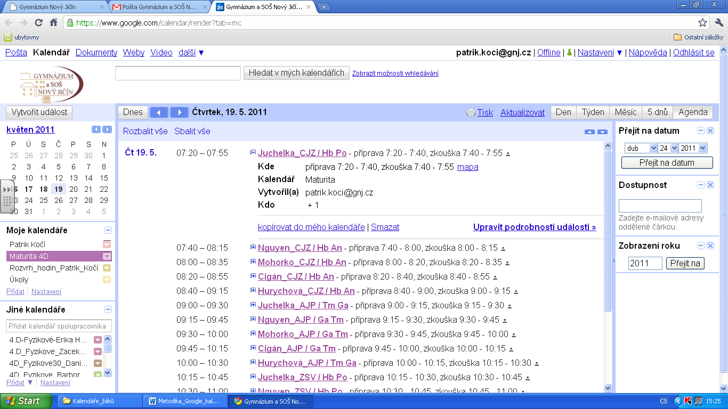Open the další more-apps dropdown
The width and height of the screenshot is (728, 409).
(x=191, y=52)
